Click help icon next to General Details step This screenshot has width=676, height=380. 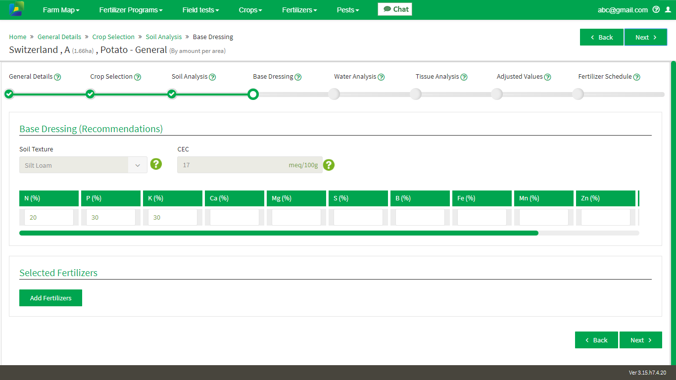click(x=57, y=77)
